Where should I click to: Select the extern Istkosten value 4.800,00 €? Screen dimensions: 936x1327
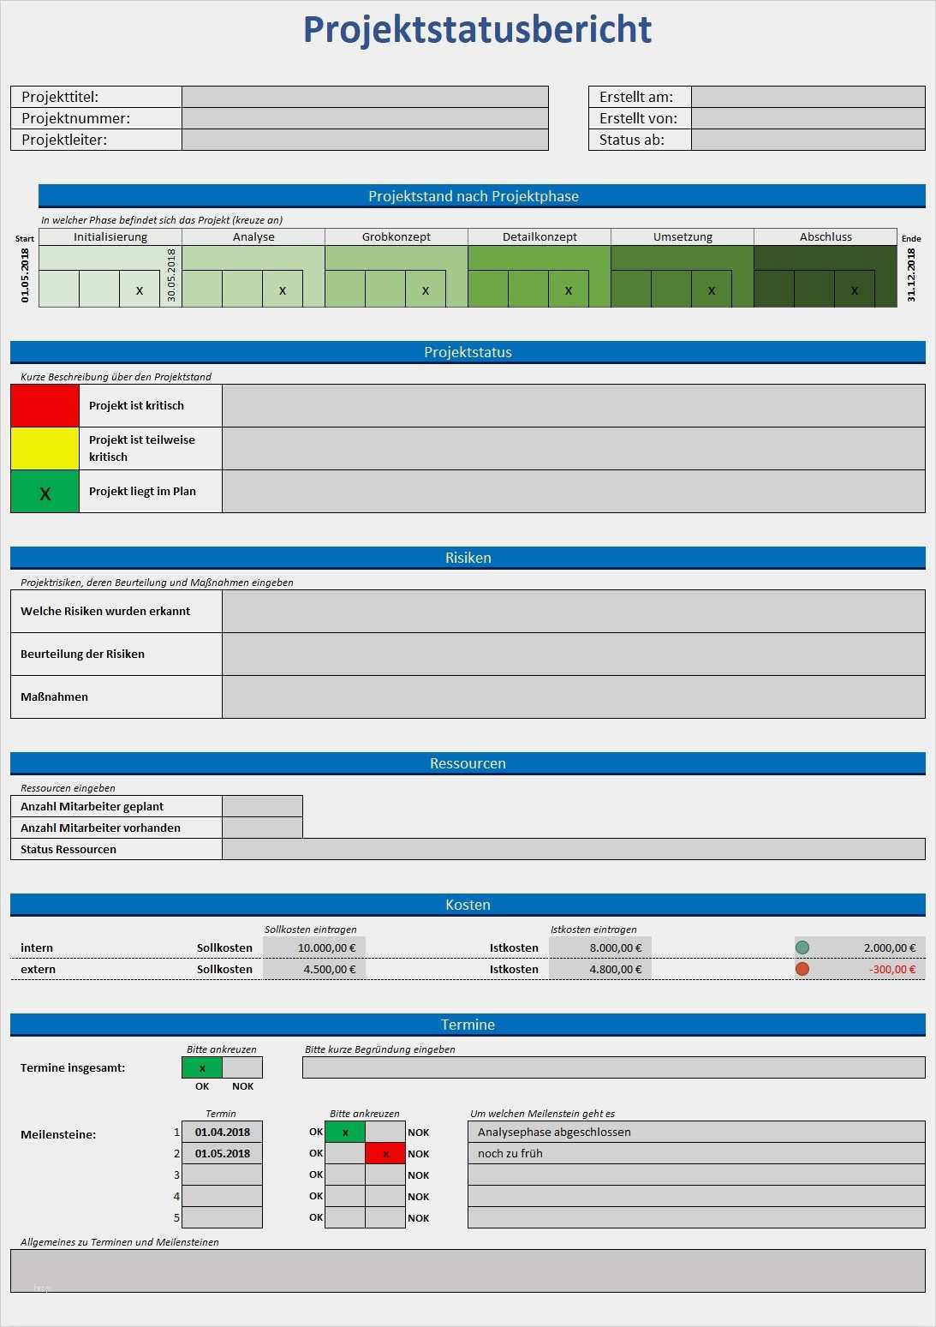(x=600, y=969)
